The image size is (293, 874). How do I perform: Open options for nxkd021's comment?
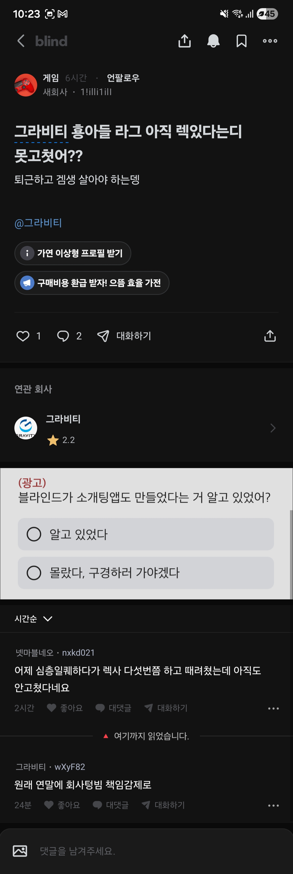pos(273,708)
